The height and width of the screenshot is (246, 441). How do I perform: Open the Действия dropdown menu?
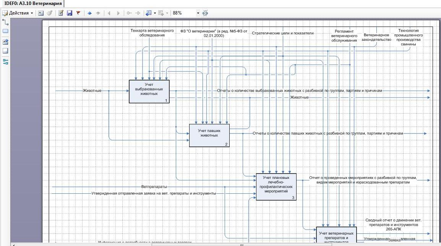coord(18,13)
